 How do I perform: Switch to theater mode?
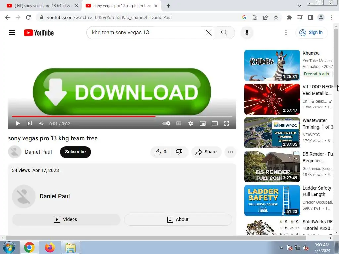[x=215, y=123]
